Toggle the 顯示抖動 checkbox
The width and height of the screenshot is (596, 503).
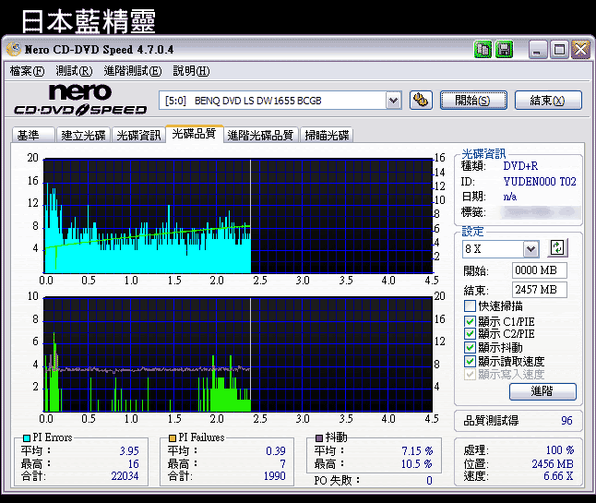[x=470, y=348]
